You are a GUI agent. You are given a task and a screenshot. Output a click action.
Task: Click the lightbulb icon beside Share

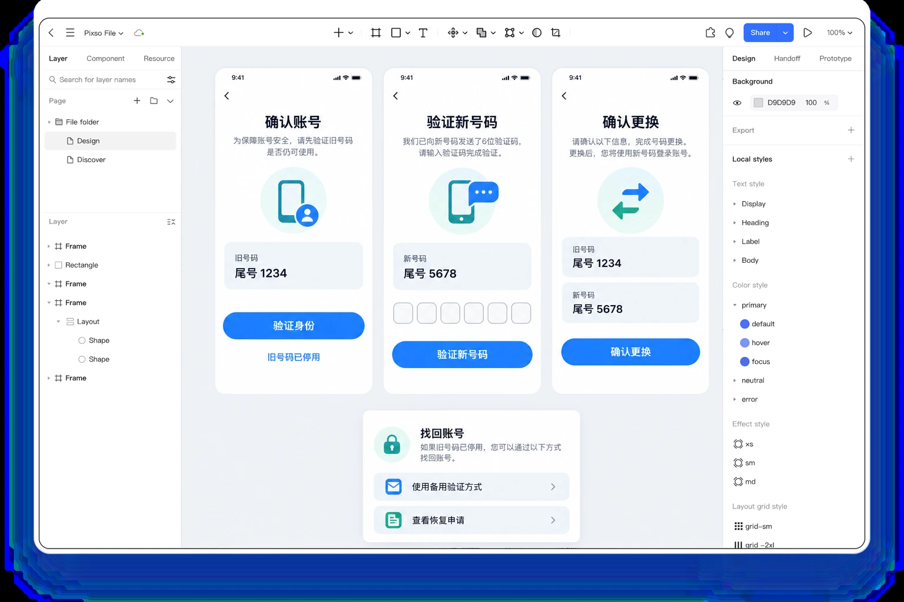pos(729,33)
